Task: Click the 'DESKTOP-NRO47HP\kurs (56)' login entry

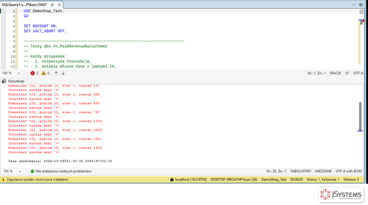Action: (234, 180)
